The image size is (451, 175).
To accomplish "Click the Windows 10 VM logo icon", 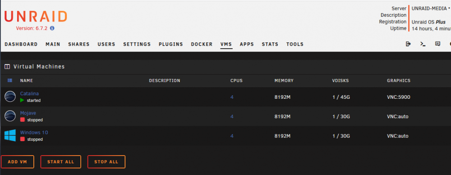I will [10, 135].
